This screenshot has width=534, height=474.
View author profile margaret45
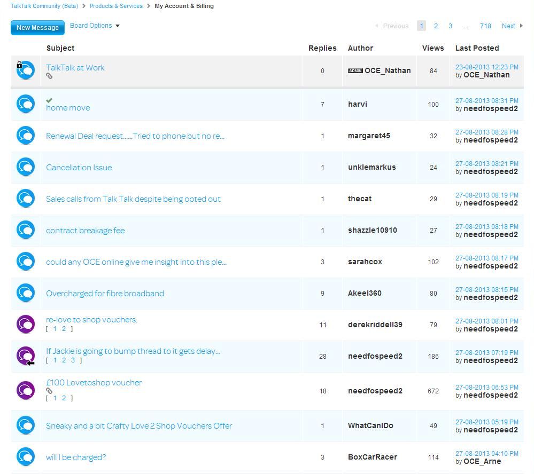[369, 136]
